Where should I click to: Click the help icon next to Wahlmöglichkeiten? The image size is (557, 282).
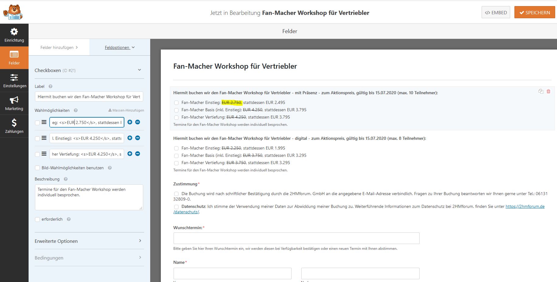click(76, 110)
